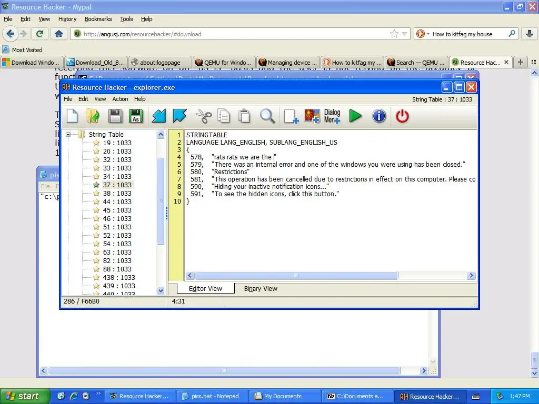Switch to the Editor View tab
The image size is (539, 404).
206,289
